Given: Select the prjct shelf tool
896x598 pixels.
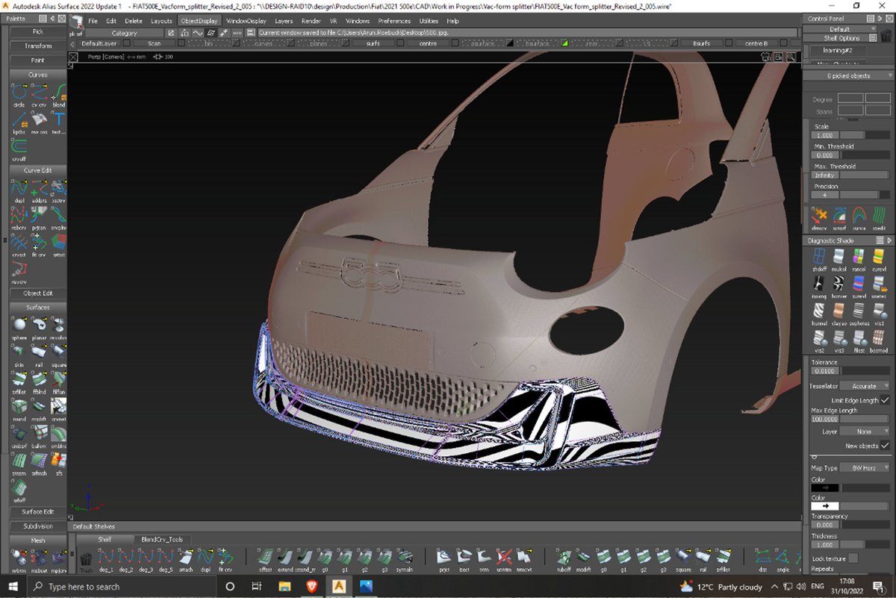Looking at the screenshot, I should click(x=444, y=559).
